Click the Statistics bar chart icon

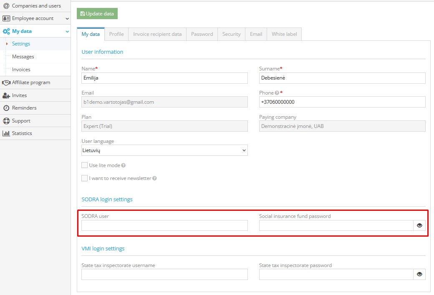pos(6,133)
